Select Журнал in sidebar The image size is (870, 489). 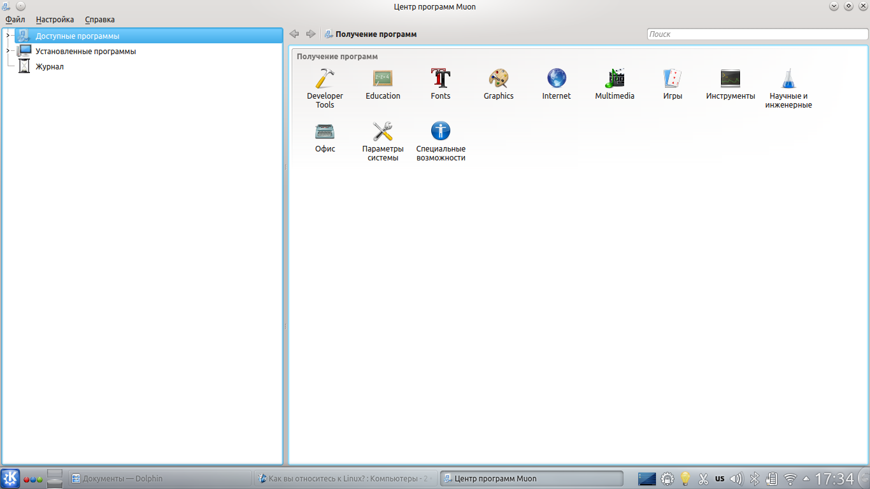pos(50,66)
